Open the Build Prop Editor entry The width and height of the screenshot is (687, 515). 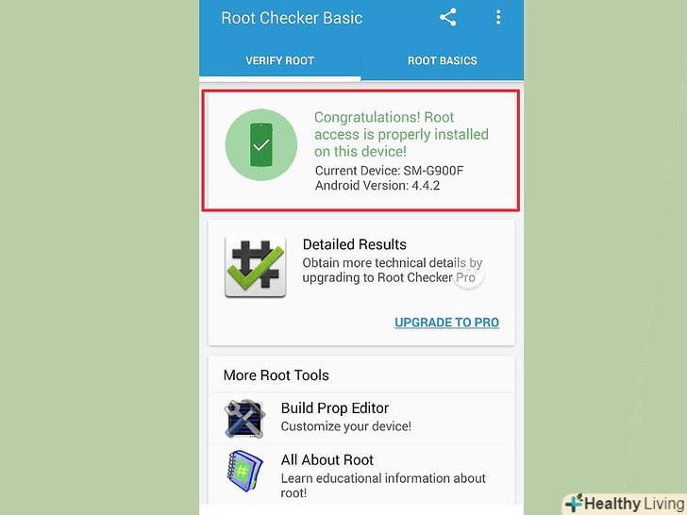point(361,418)
